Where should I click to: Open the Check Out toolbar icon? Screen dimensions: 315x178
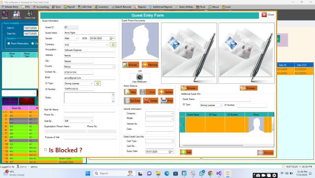pos(30,15)
